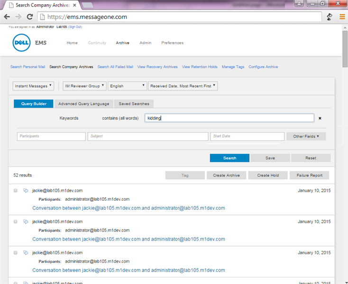Open the Continuity menu
Viewport: 348px width, 284px height.
[x=97, y=43]
